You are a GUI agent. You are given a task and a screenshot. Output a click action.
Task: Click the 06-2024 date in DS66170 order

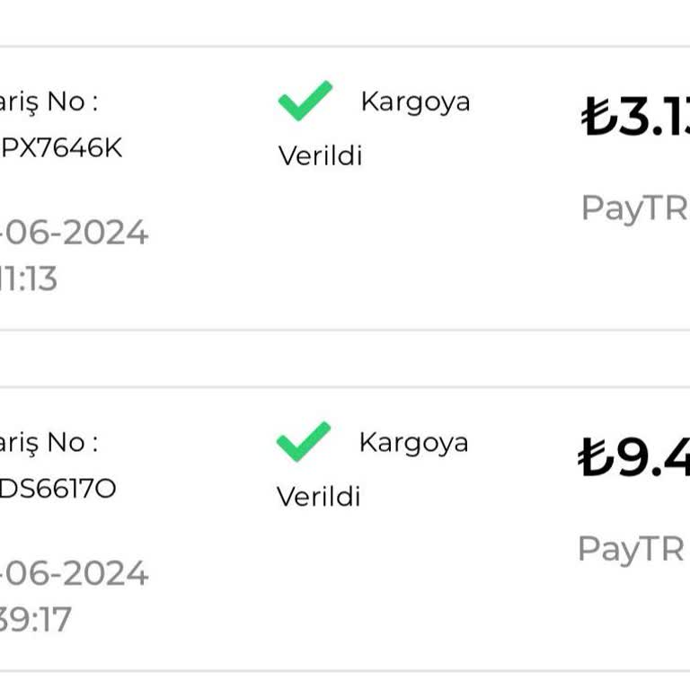75,573
